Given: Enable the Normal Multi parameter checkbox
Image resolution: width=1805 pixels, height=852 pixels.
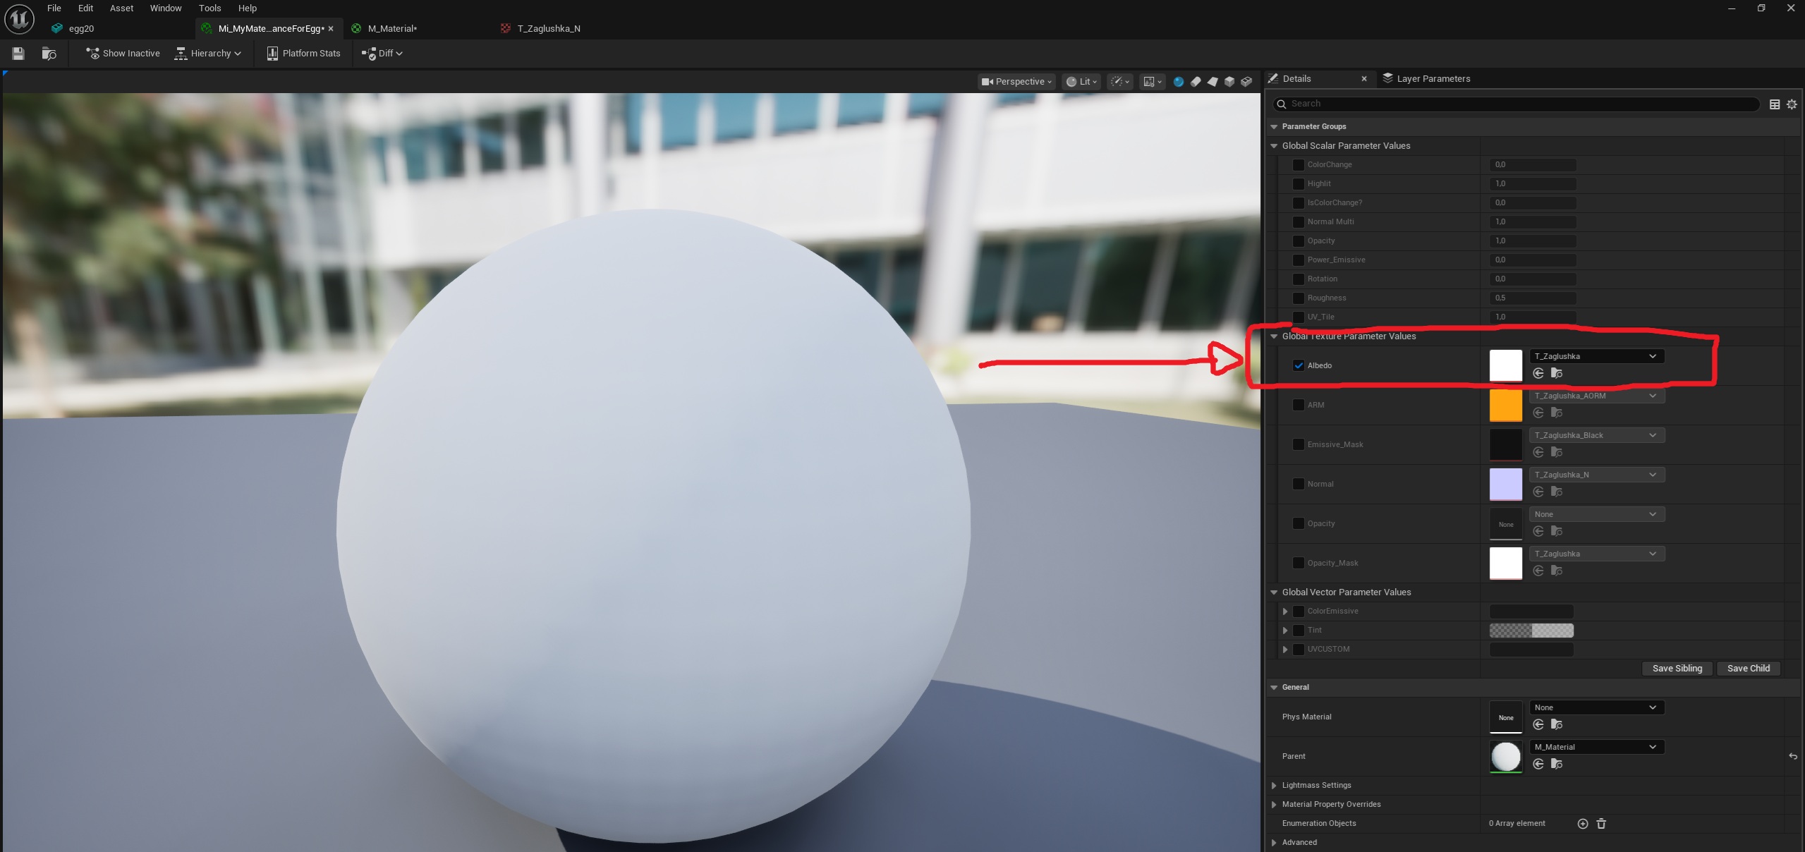Looking at the screenshot, I should click(x=1298, y=222).
